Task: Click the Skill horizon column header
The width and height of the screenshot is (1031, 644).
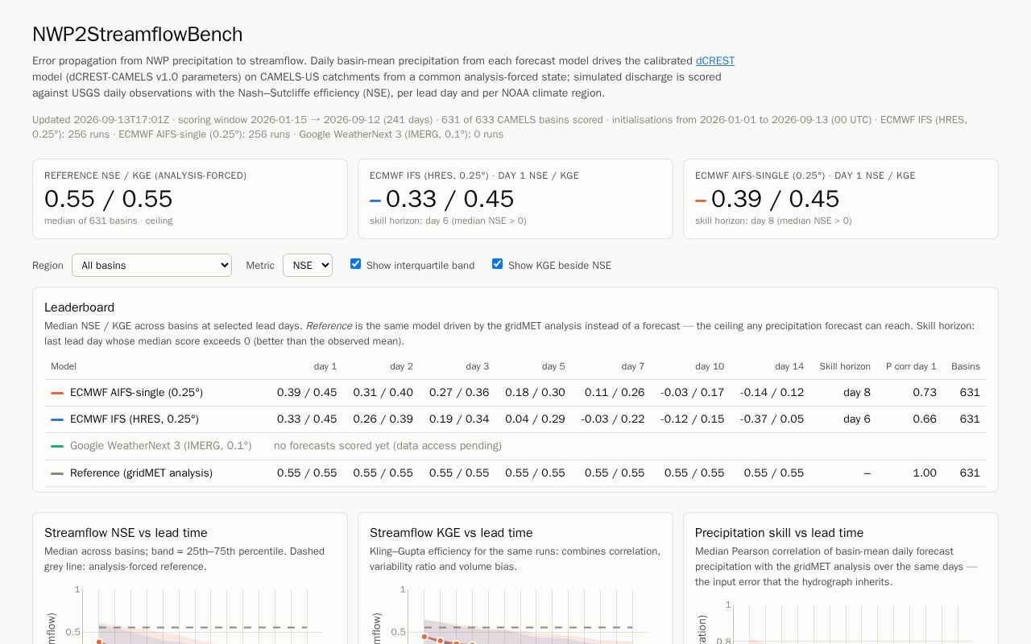Action: [845, 366]
